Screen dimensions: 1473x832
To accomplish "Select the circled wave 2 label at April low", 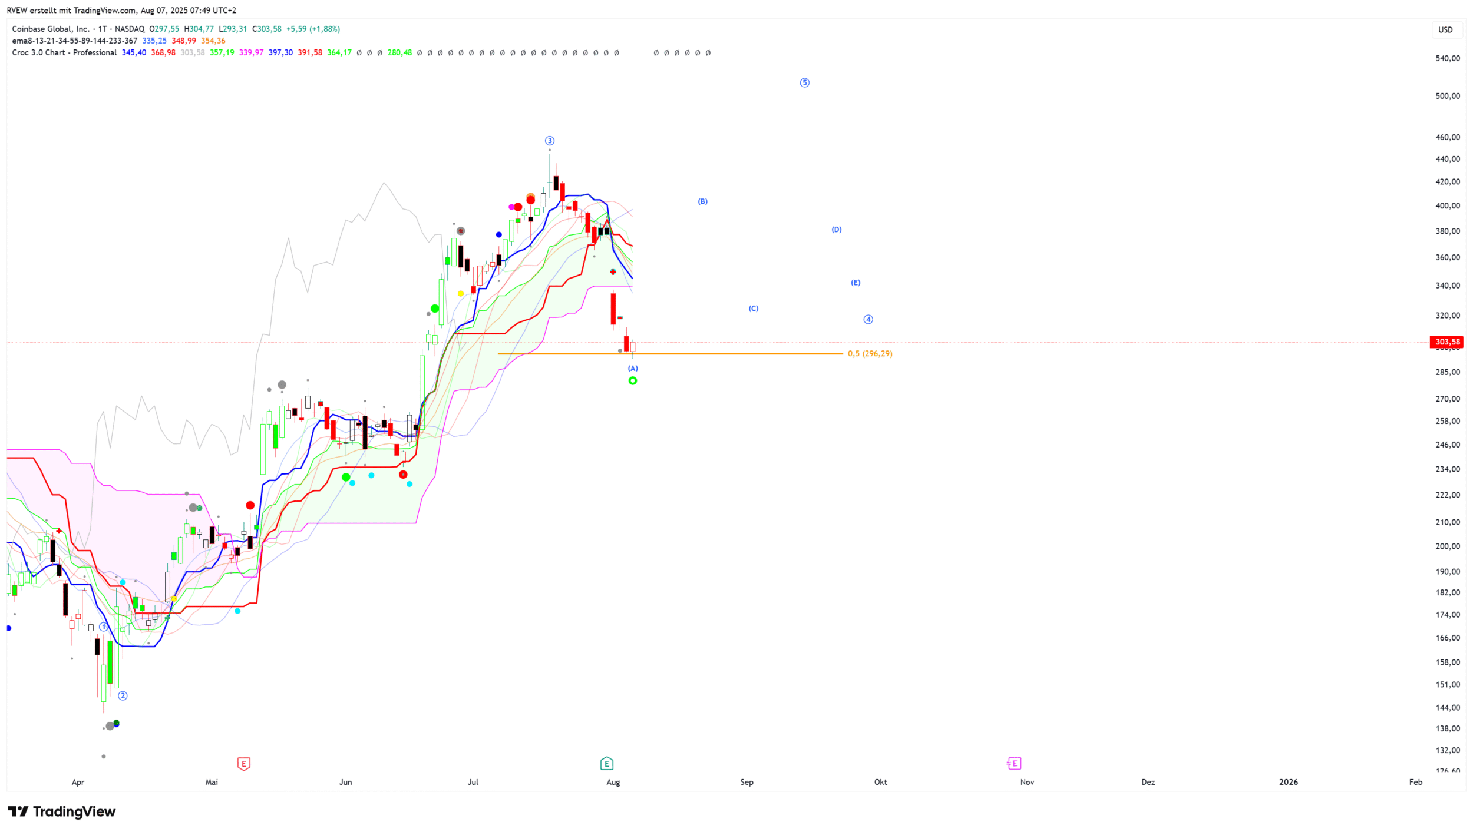I will pyautogui.click(x=123, y=695).
